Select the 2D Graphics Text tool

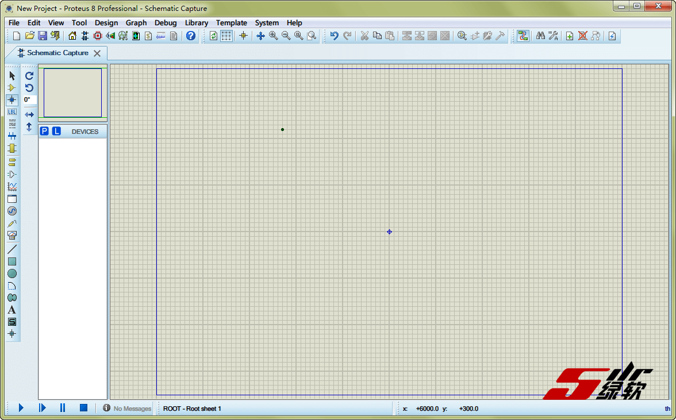[12, 310]
